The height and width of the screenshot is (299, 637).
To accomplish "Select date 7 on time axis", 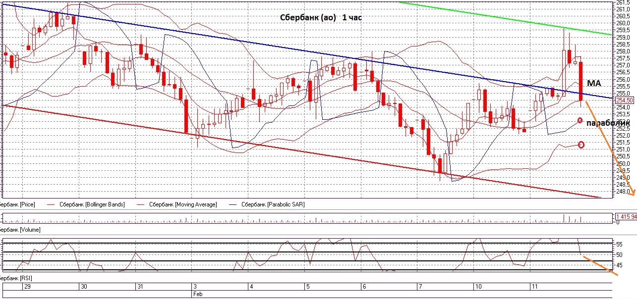I will point(421,287).
